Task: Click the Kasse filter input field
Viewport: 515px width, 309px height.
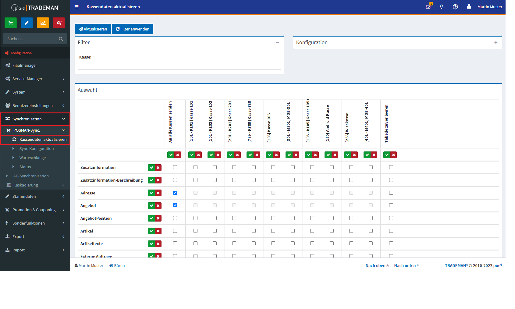Action: 179,65
